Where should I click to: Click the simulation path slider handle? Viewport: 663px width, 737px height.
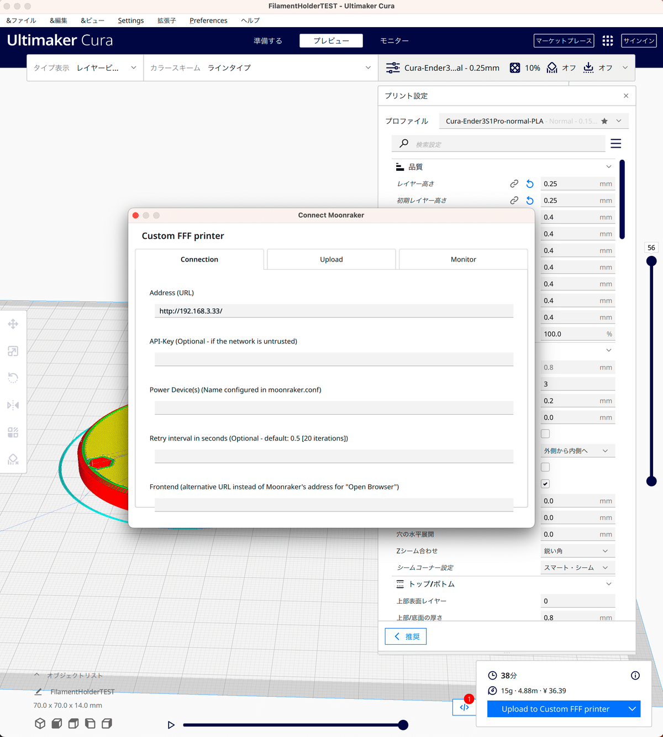tap(403, 725)
